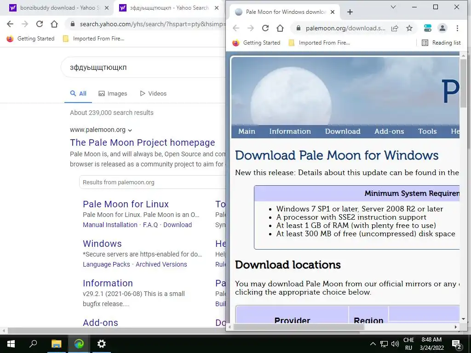Screen dimensions: 471x353
Task: Open Imported From Fire... folder in the Pale Moon window
Action: point(319,43)
